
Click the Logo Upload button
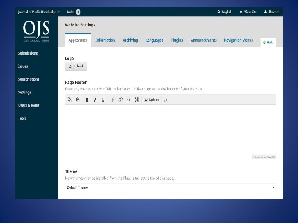coord(76,66)
